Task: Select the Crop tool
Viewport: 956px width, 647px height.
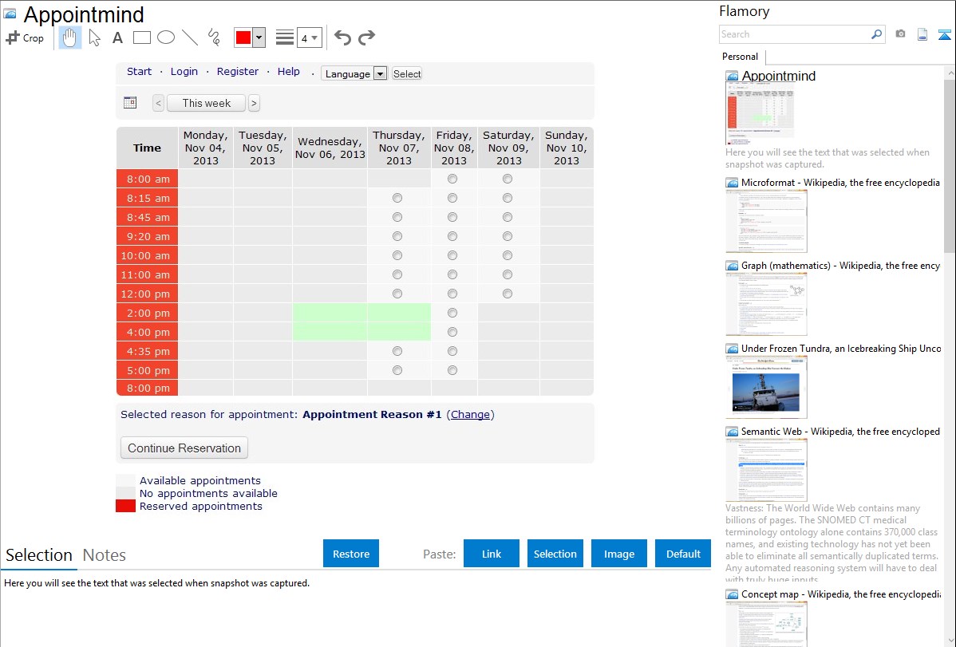Action: 25,37
